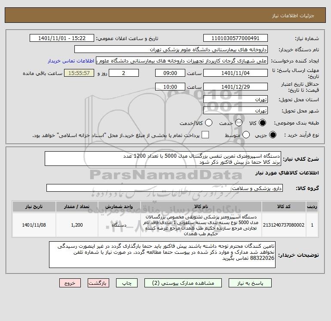Click the remaining days field showing 2

[x=124, y=73]
